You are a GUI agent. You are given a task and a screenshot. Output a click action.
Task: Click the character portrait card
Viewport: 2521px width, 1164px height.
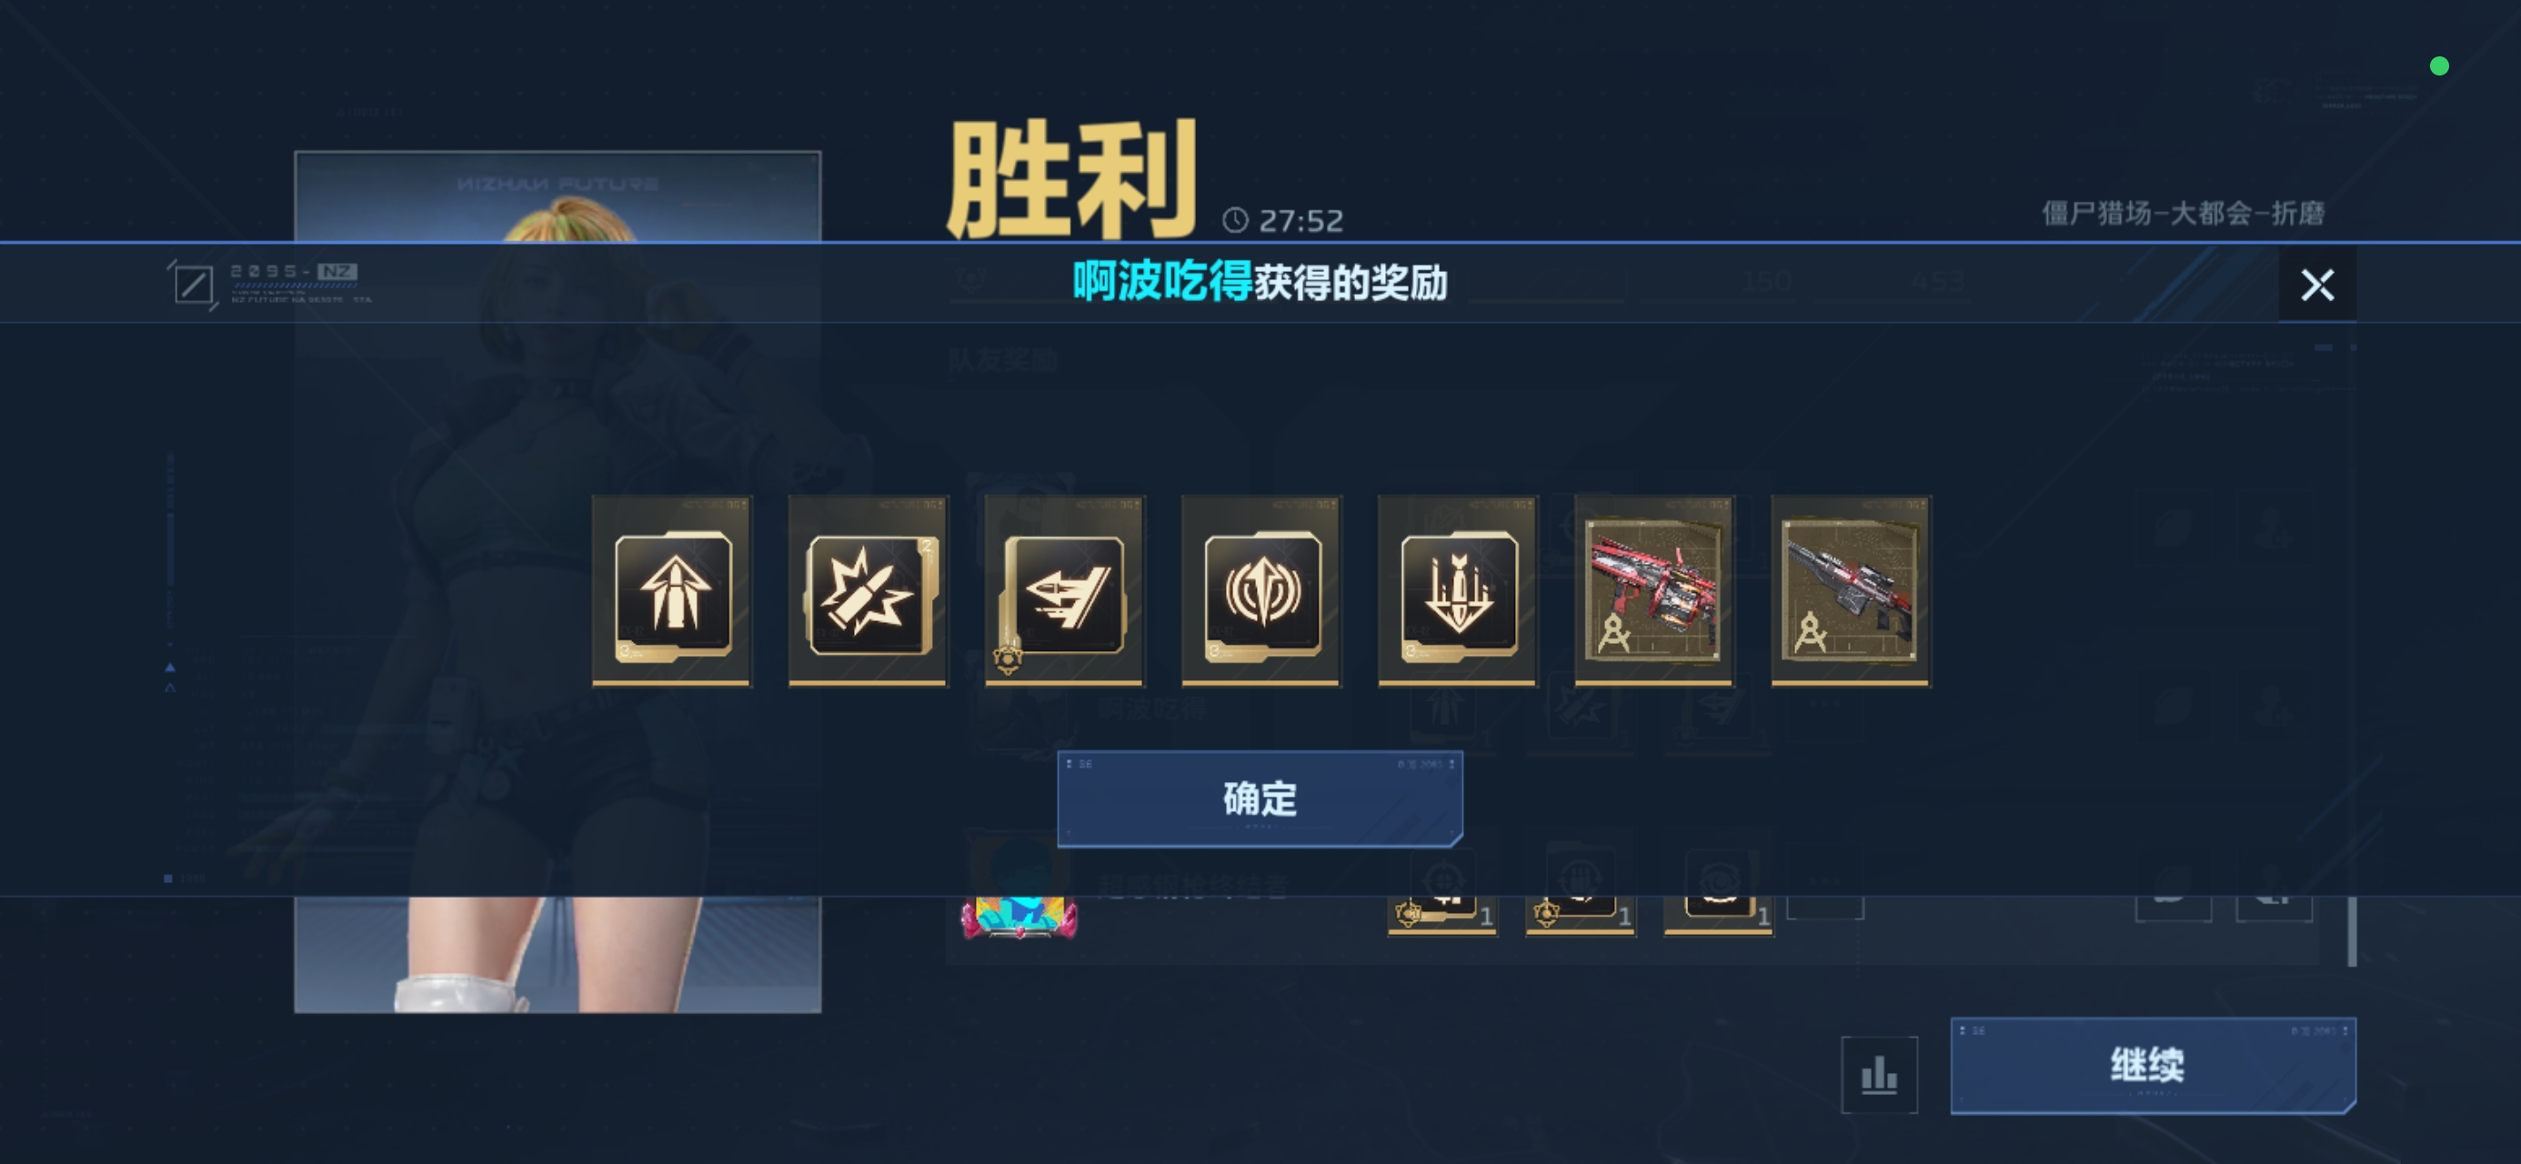tap(557, 581)
